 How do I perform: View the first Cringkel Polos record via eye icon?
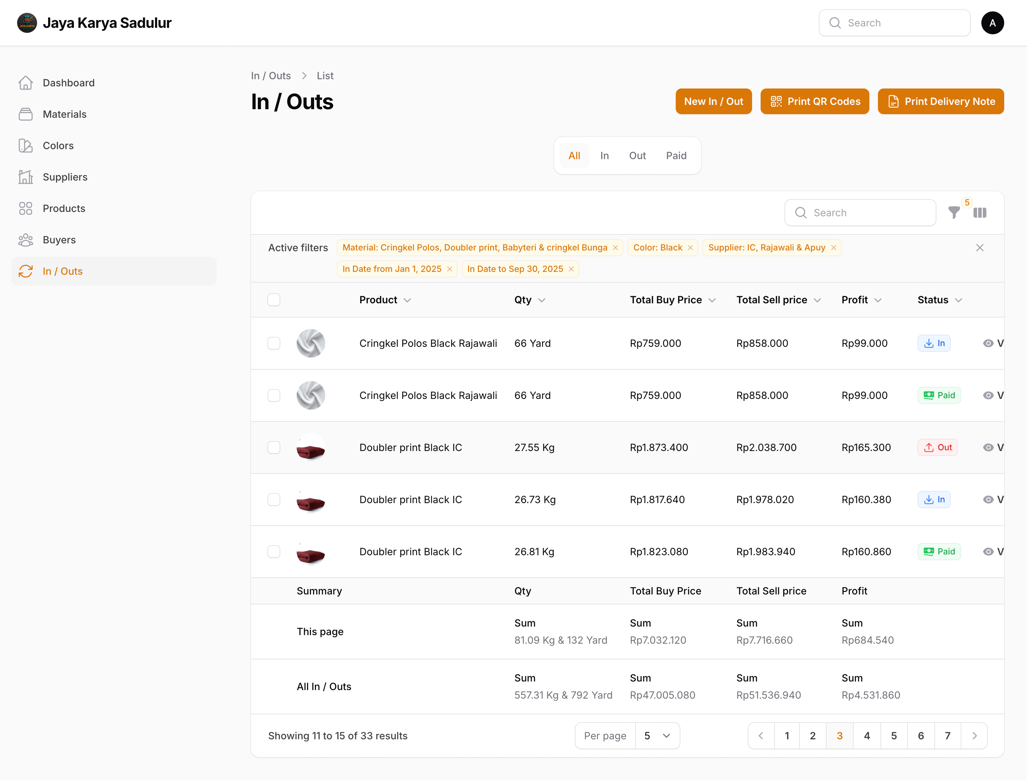click(x=989, y=343)
